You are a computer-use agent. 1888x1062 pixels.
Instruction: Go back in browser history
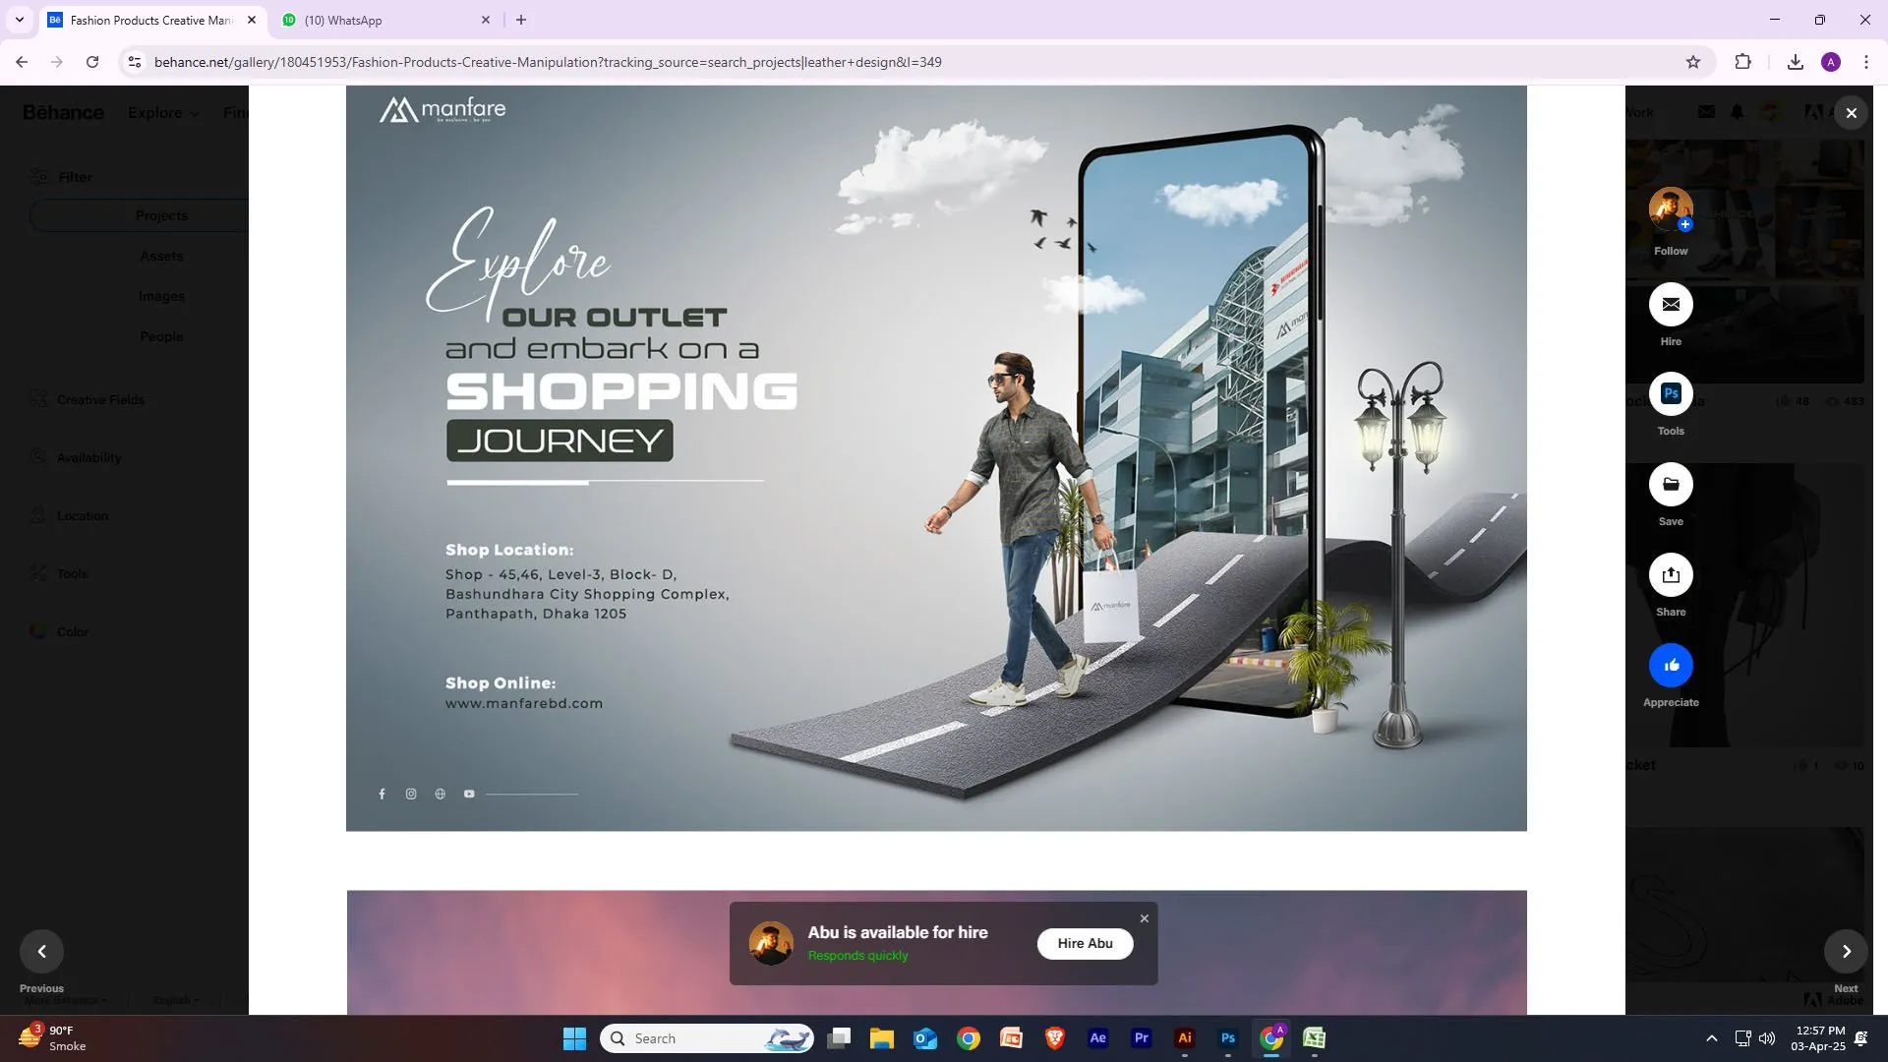(x=22, y=62)
